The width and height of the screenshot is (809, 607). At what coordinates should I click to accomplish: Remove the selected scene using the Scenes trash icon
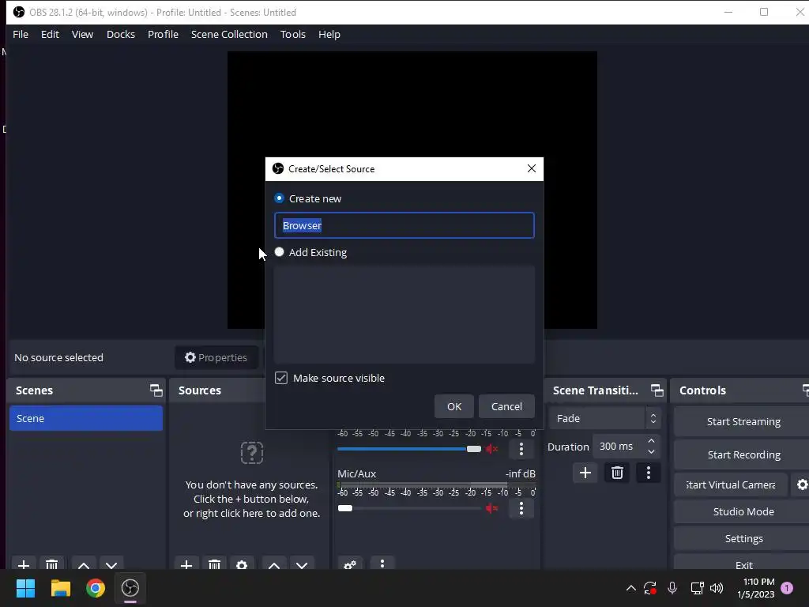pyautogui.click(x=51, y=564)
